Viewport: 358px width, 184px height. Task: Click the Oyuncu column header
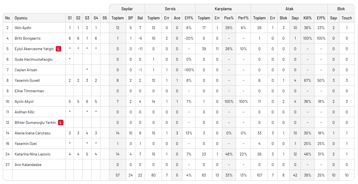(21, 18)
